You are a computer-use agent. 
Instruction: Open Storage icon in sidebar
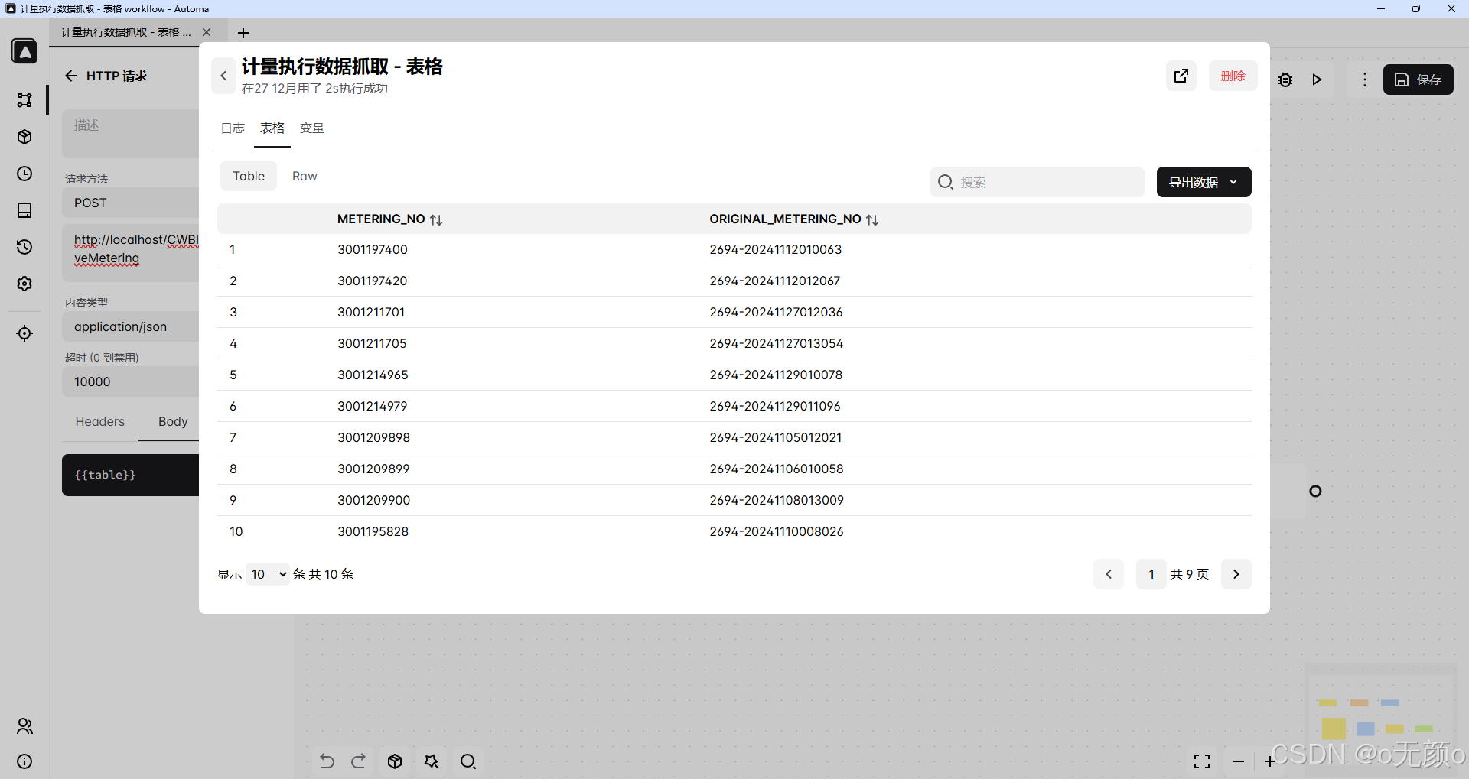pos(24,210)
